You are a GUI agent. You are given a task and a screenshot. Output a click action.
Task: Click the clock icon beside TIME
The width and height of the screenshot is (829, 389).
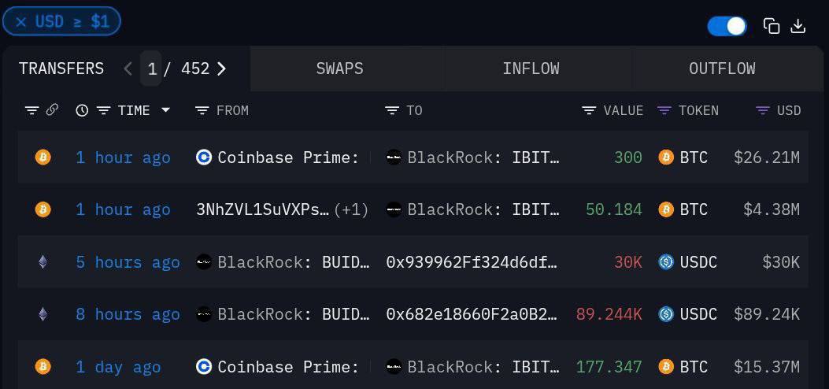(x=81, y=110)
